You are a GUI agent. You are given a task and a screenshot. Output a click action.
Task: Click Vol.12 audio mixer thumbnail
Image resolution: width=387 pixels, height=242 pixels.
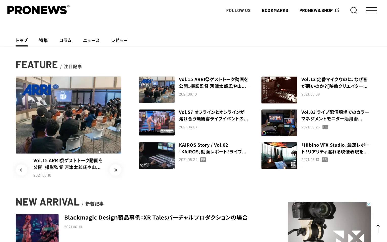point(279,90)
